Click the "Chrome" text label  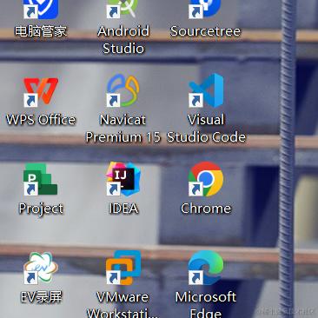(206, 209)
